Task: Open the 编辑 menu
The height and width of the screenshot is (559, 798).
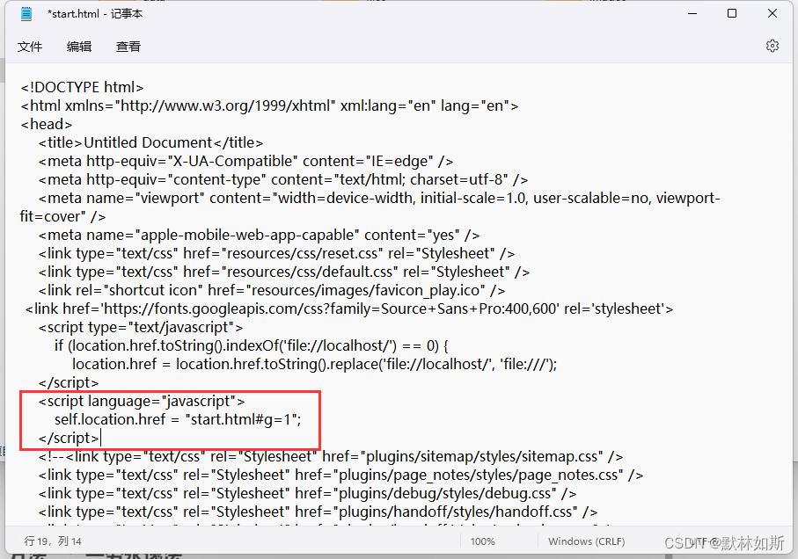Action: pyautogui.click(x=79, y=47)
